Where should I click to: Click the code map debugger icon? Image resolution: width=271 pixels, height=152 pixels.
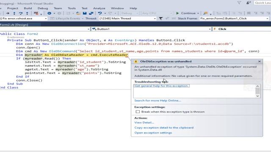point(36,13)
